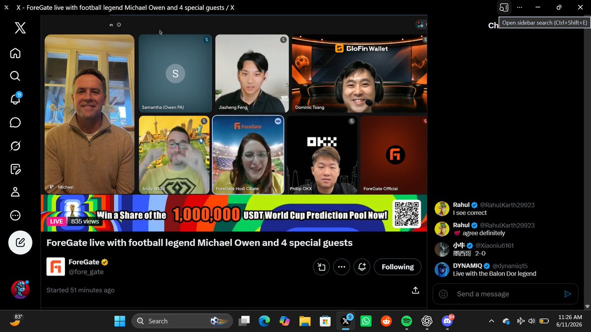Open the Chat speech bubble icon
Screen dimensions: 591x332
(15, 122)
